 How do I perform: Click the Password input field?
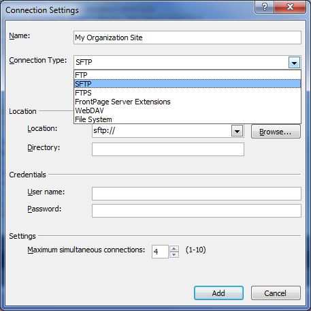197,211
